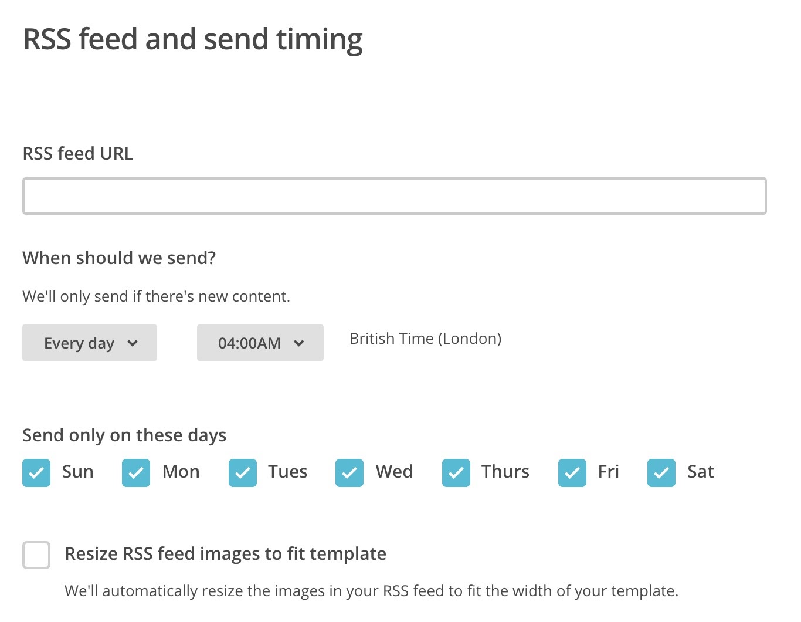The height and width of the screenshot is (622, 801).
Task: Open the Every day frequency dropdown
Action: [x=89, y=343]
